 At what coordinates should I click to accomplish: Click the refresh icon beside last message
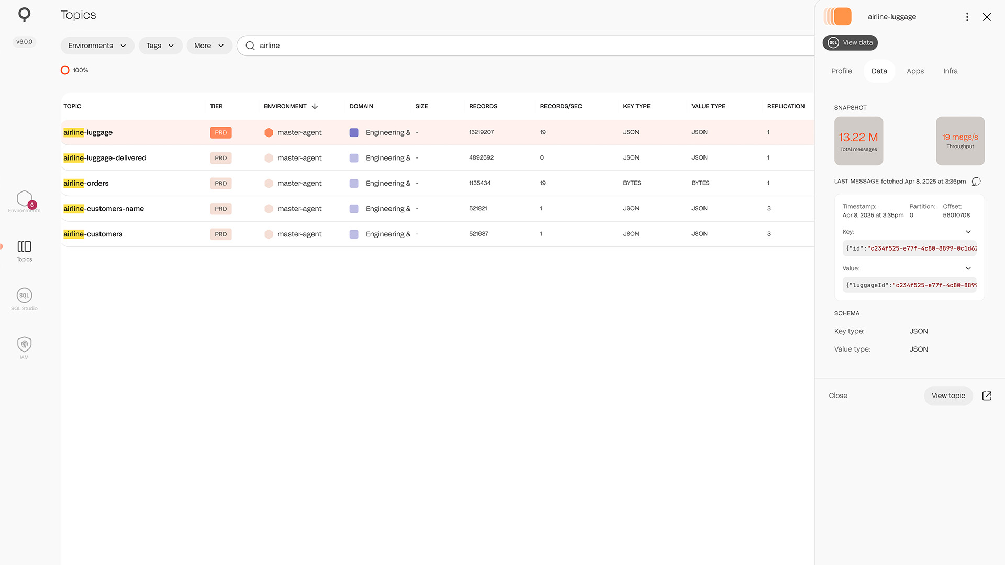click(x=976, y=182)
